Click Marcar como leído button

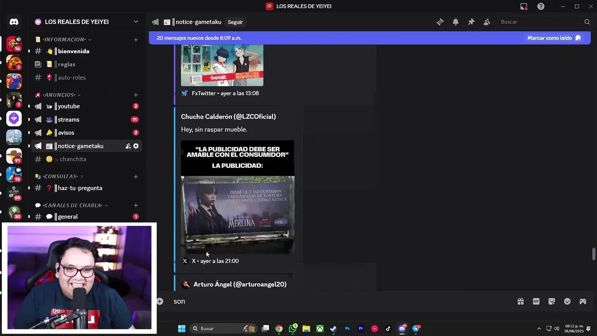tap(554, 38)
